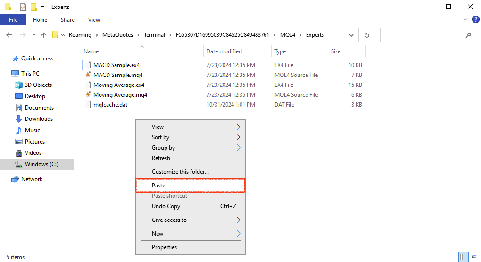Select Windows (C:) drive in sidebar
The height and width of the screenshot is (262, 481).
tap(37, 164)
